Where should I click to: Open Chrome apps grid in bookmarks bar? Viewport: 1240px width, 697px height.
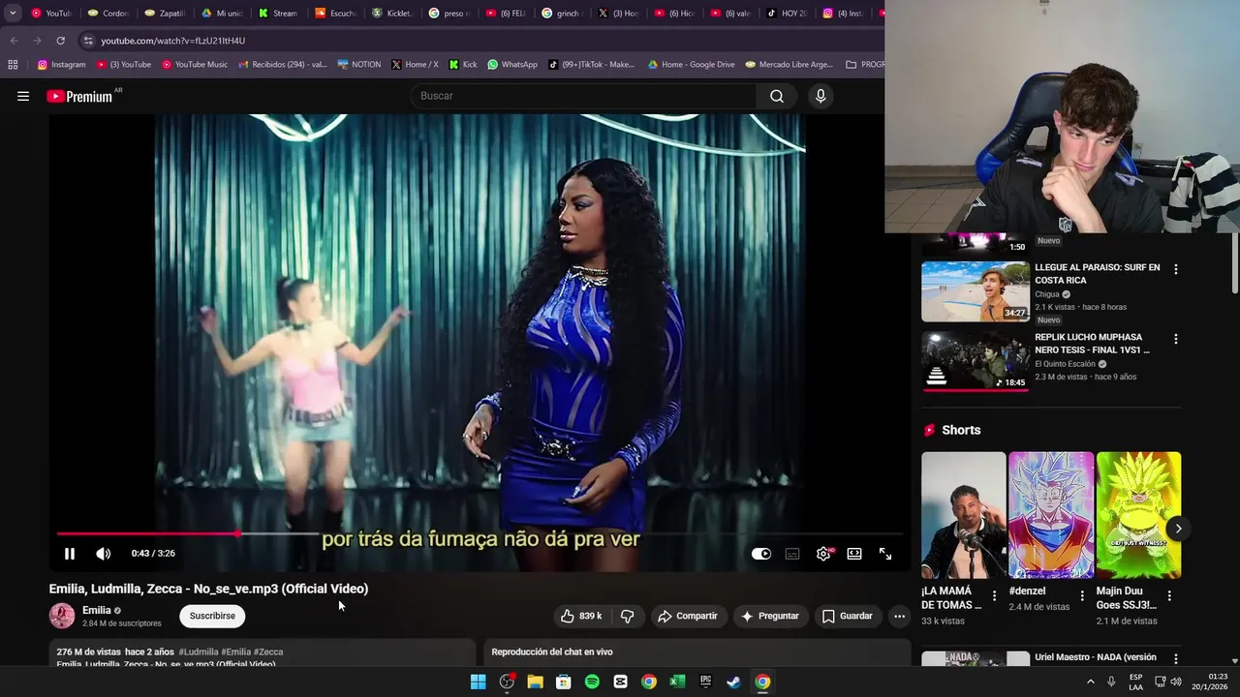[x=13, y=65]
